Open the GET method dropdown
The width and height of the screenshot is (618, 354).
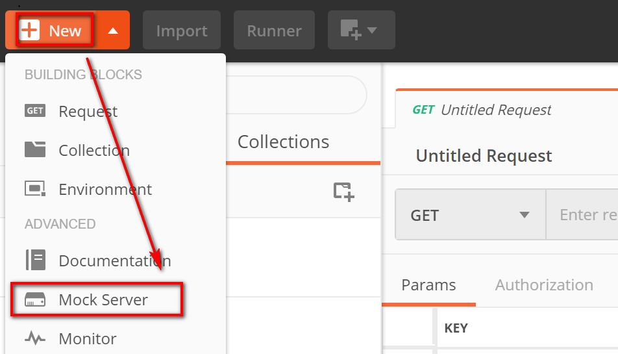point(471,215)
